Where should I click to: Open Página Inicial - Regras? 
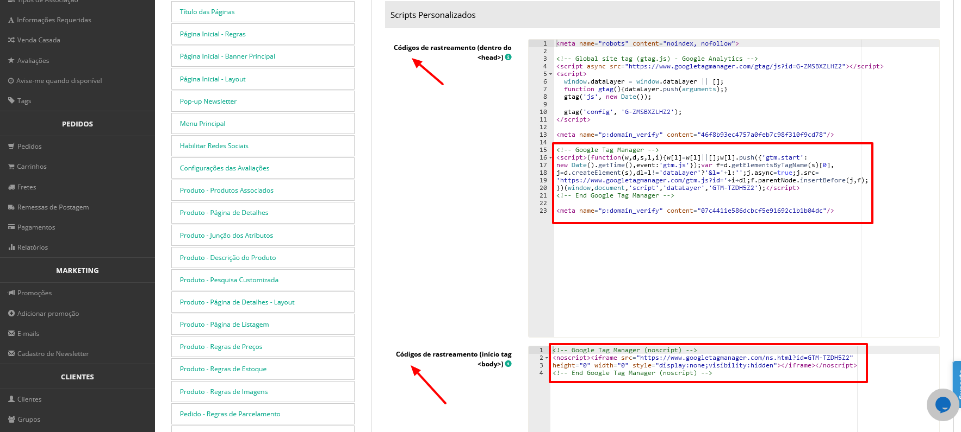(x=263, y=34)
